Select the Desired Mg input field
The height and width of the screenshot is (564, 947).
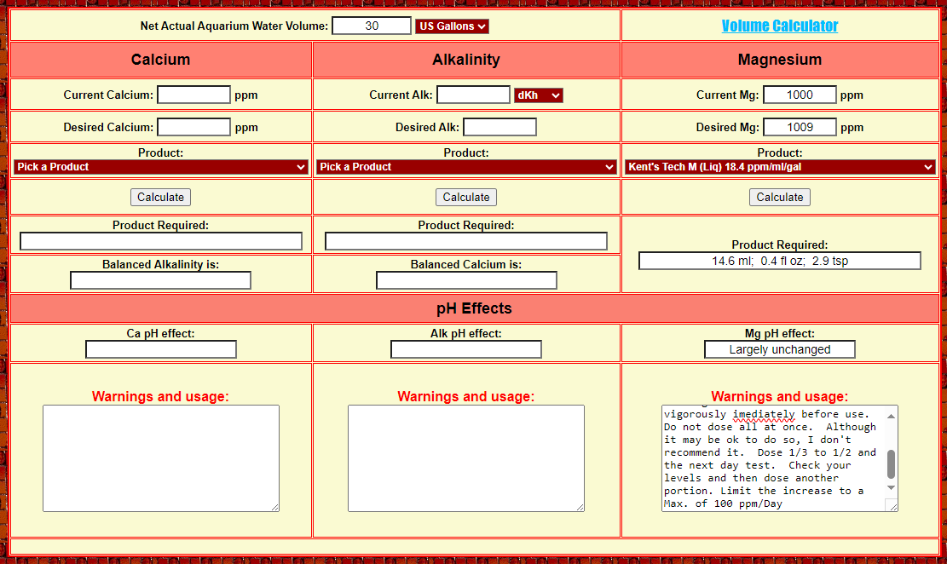(x=800, y=128)
